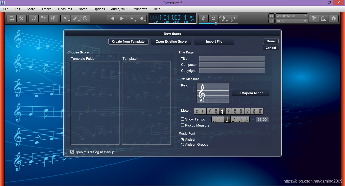Select half note tempo beat
The height and width of the screenshot is (186, 345).
pos(221,119)
